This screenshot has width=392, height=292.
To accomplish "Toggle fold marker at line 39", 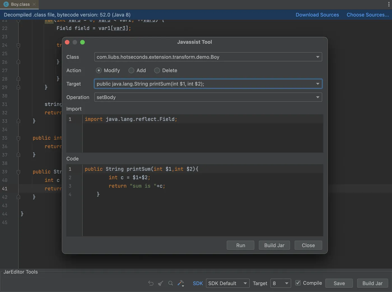I will (18, 172).
